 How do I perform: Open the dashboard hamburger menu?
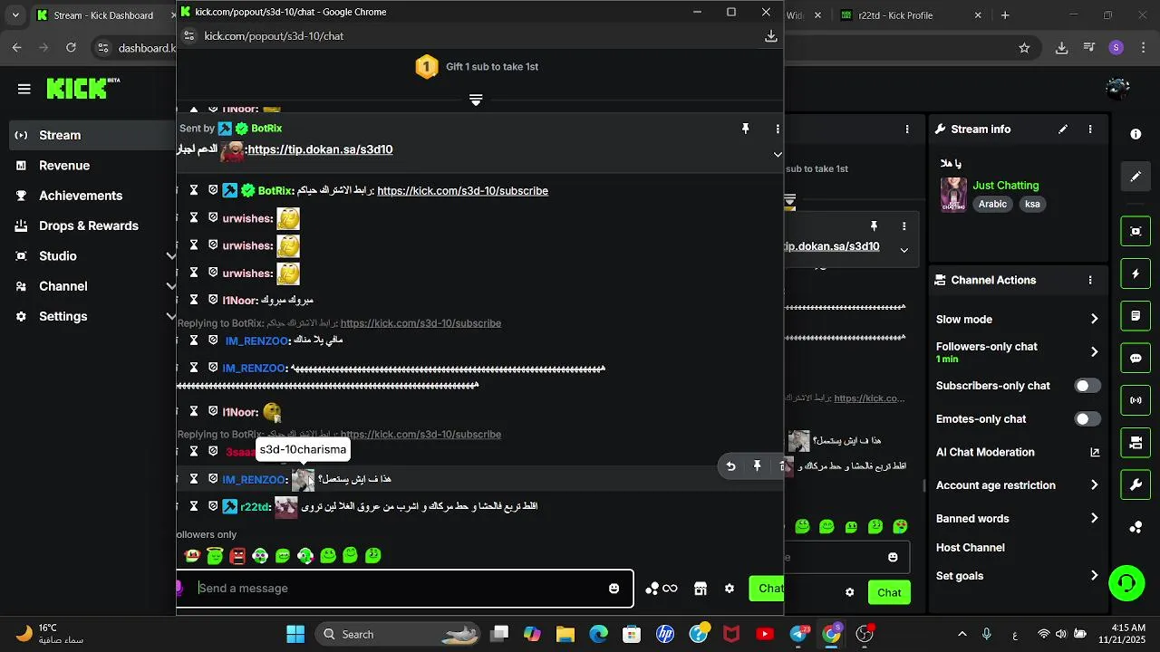coord(24,89)
